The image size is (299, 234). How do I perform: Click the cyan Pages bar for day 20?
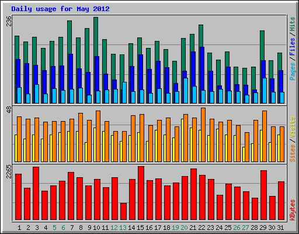point(186,91)
